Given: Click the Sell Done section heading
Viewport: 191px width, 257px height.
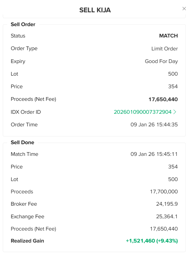Looking at the screenshot, I should [22, 142].
